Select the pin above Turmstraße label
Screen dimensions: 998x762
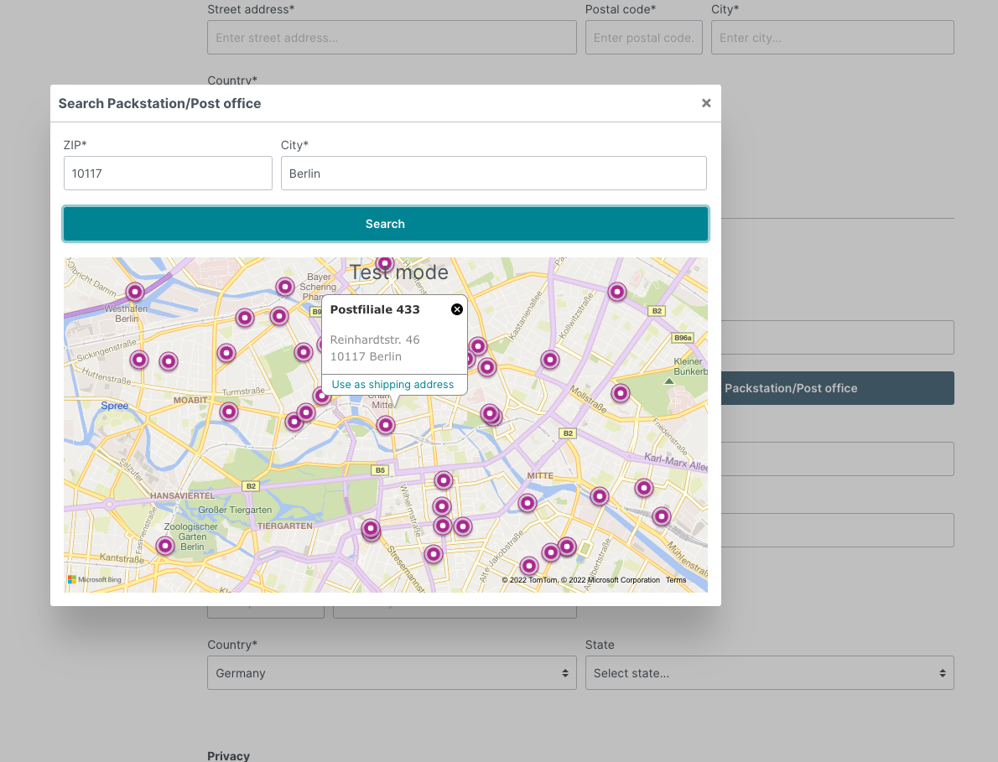(226, 353)
